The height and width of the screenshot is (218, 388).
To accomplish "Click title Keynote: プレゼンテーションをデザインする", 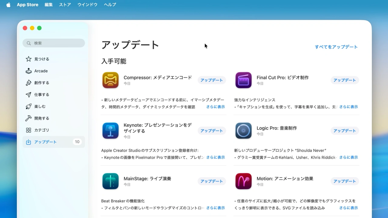I will (158, 128).
